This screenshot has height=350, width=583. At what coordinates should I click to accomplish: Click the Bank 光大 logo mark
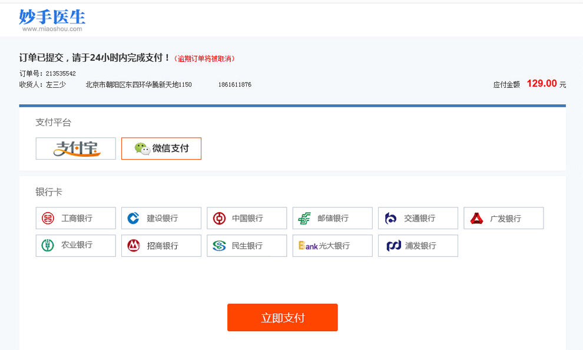(x=308, y=246)
